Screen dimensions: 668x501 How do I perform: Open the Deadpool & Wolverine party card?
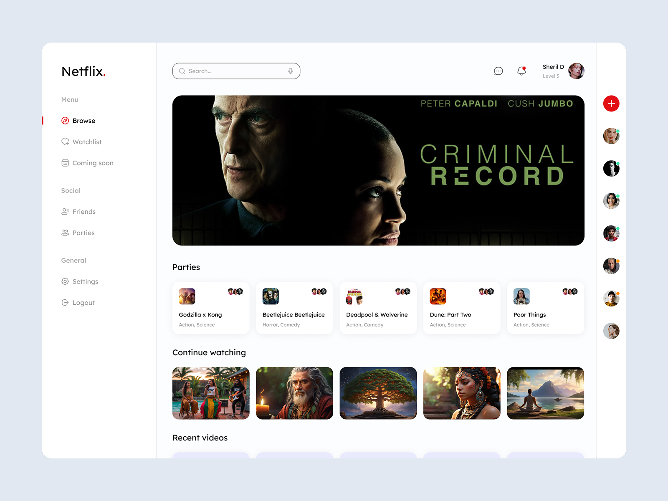click(x=378, y=308)
